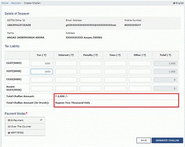Select the E-Payment mode

[25, 120]
